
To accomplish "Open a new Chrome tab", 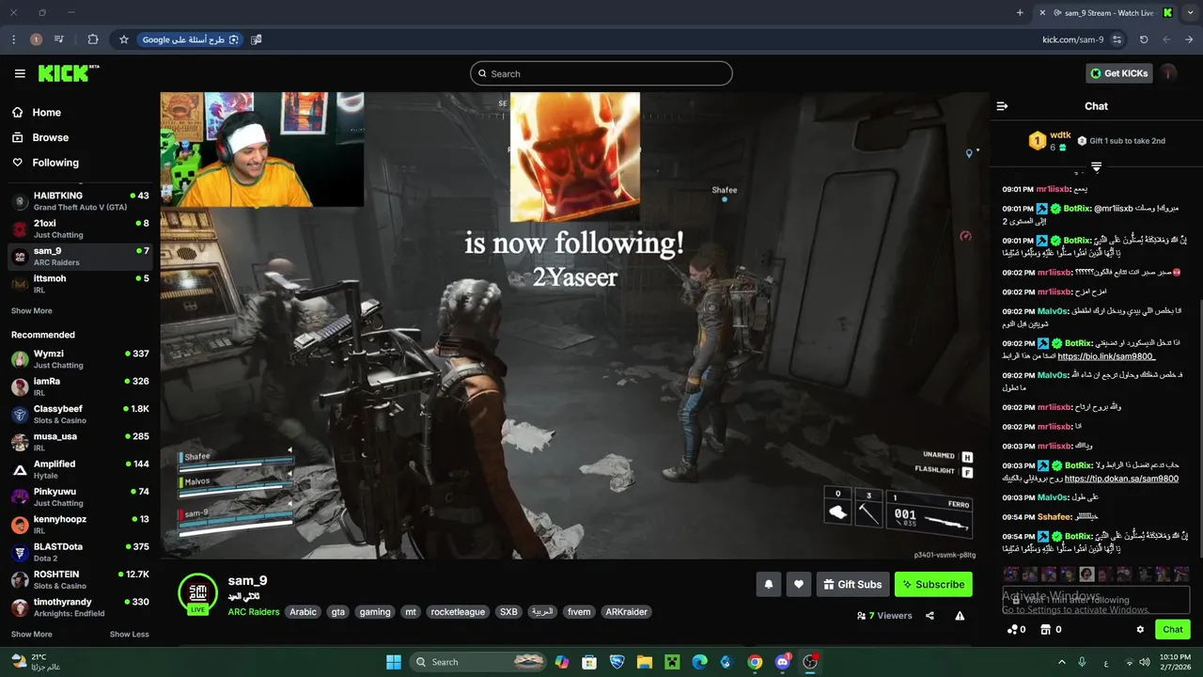I will coord(1020,13).
